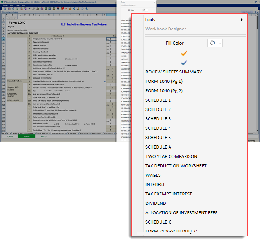Viewport: 260px width, 242px height.
Task: Select WAGES in enlarged menu
Action: point(153,175)
